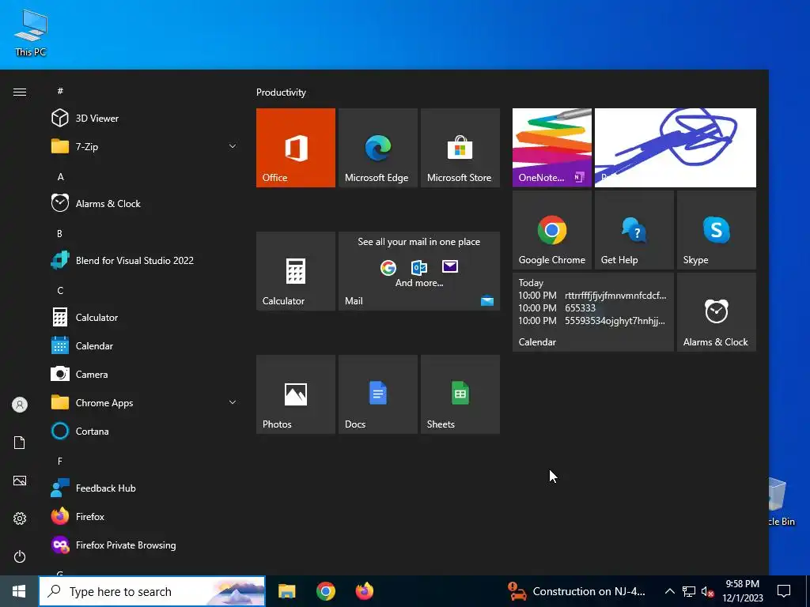This screenshot has height=607, width=810.
Task: Launch Cortana from app list
Action: point(145,431)
